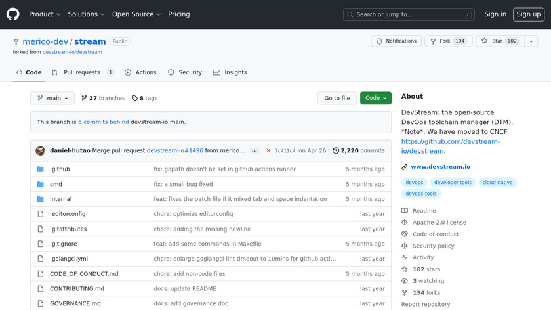
Task: Open the green Code dropdown button
Action: [x=376, y=98]
